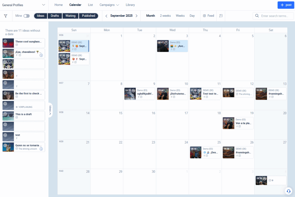The height and width of the screenshot is (197, 295).
Task: Open the Library menu item
Action: point(130,5)
